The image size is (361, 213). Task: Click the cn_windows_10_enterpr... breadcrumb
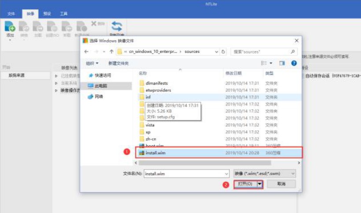click(153, 51)
